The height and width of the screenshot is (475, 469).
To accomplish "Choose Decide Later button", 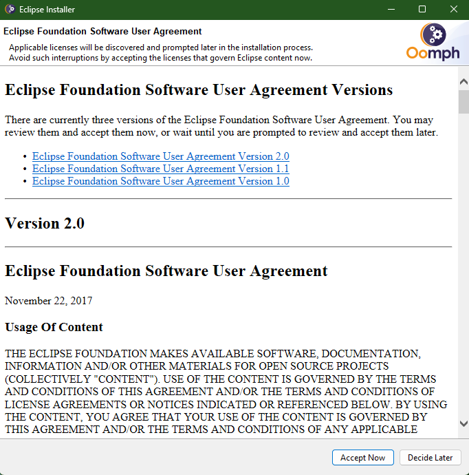I will (430, 457).
